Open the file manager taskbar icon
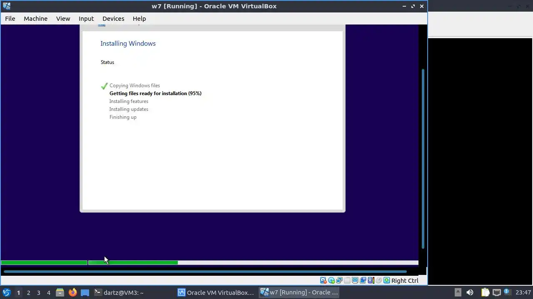The height and width of the screenshot is (299, 533). pyautogui.click(x=60, y=292)
